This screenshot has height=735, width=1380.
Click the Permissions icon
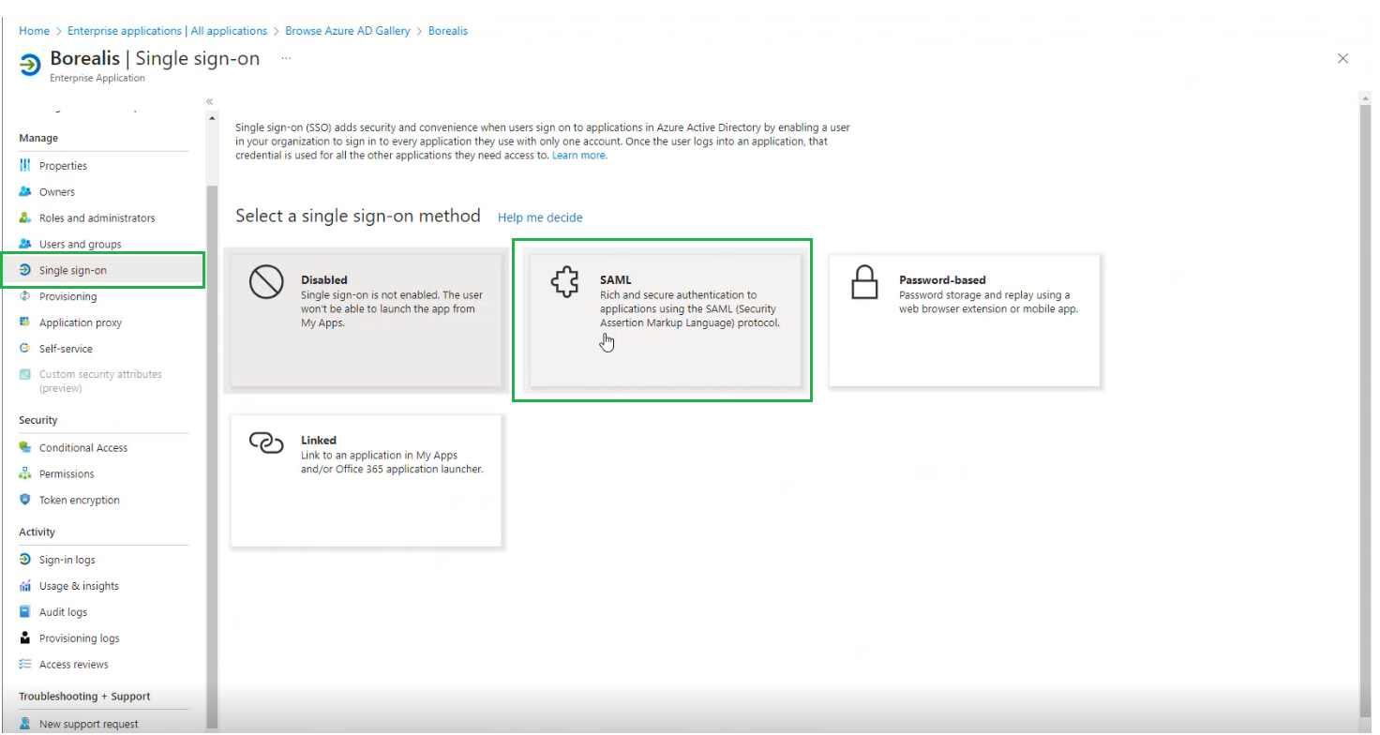click(25, 474)
